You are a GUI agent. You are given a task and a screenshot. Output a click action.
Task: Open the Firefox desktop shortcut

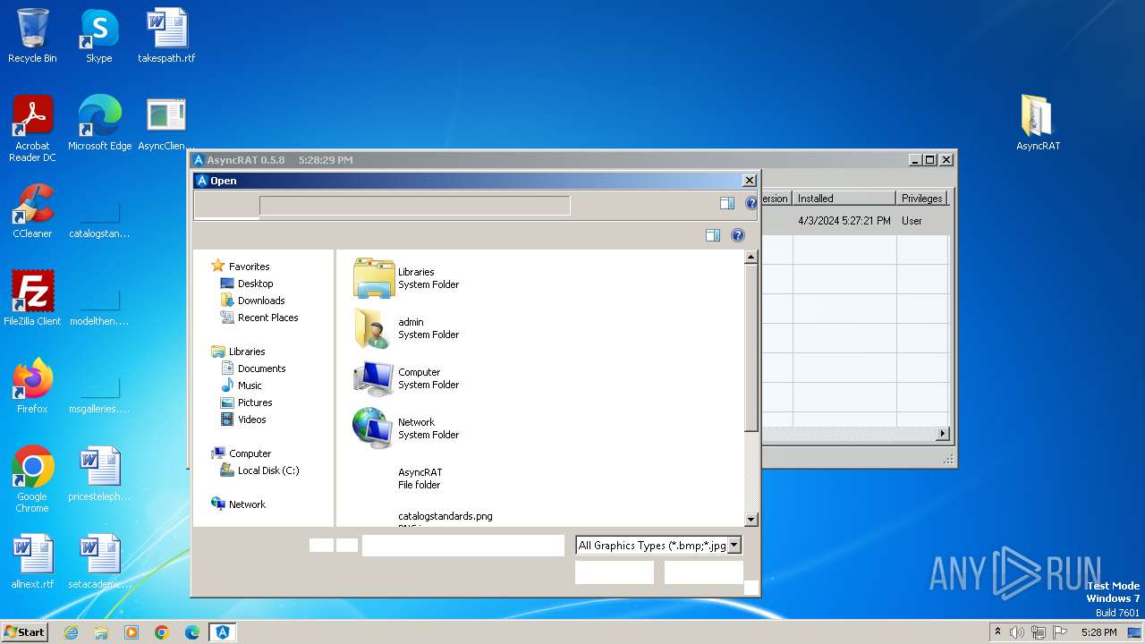32,386
